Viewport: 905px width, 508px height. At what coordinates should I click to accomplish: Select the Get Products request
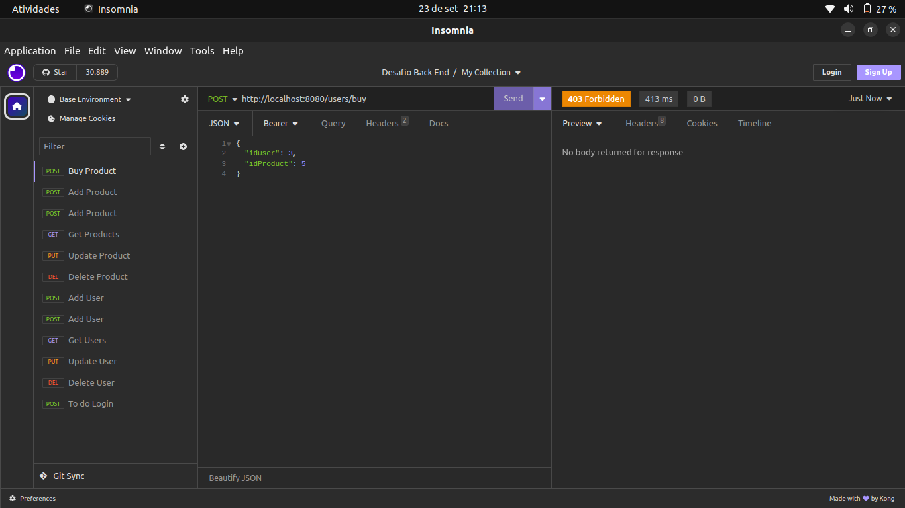pyautogui.click(x=116, y=235)
